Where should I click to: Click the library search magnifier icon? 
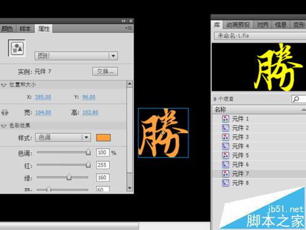(296, 99)
